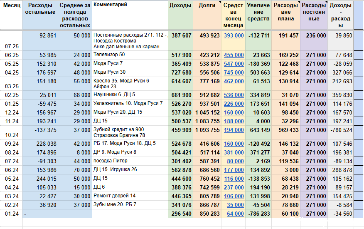Follow the 35 000 link
The width and height of the screenshot is (364, 229).
pos(235,205)
